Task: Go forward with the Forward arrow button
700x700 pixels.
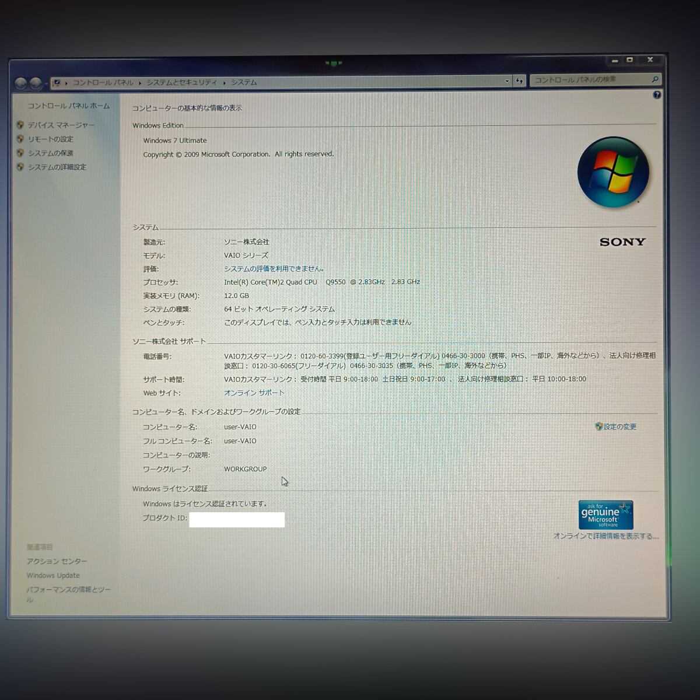Action: click(36, 84)
